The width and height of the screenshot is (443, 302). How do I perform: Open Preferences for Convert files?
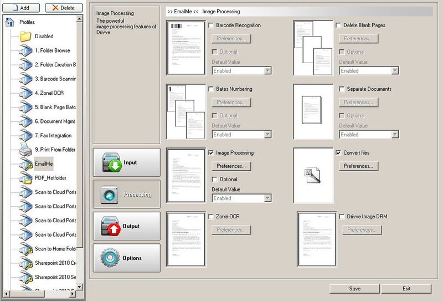point(358,166)
